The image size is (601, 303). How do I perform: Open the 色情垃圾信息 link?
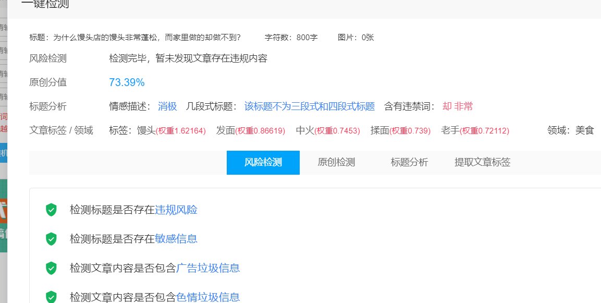208,297
